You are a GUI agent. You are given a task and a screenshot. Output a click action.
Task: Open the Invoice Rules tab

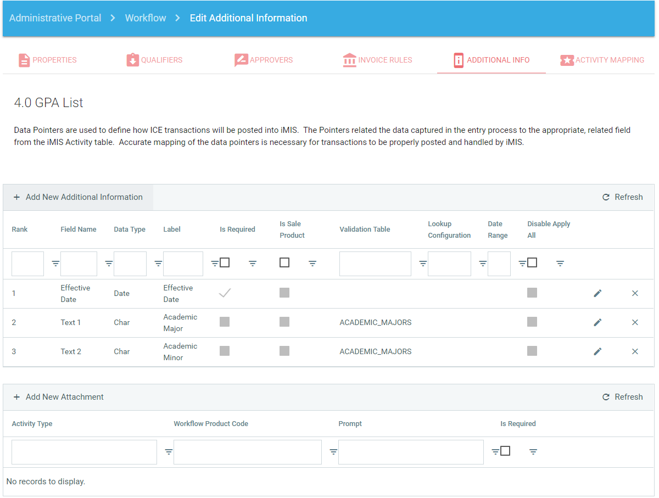click(377, 60)
